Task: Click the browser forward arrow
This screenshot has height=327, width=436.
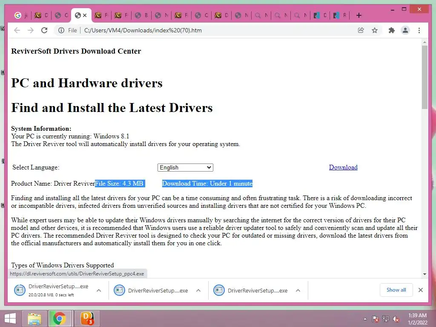Action: [x=31, y=30]
